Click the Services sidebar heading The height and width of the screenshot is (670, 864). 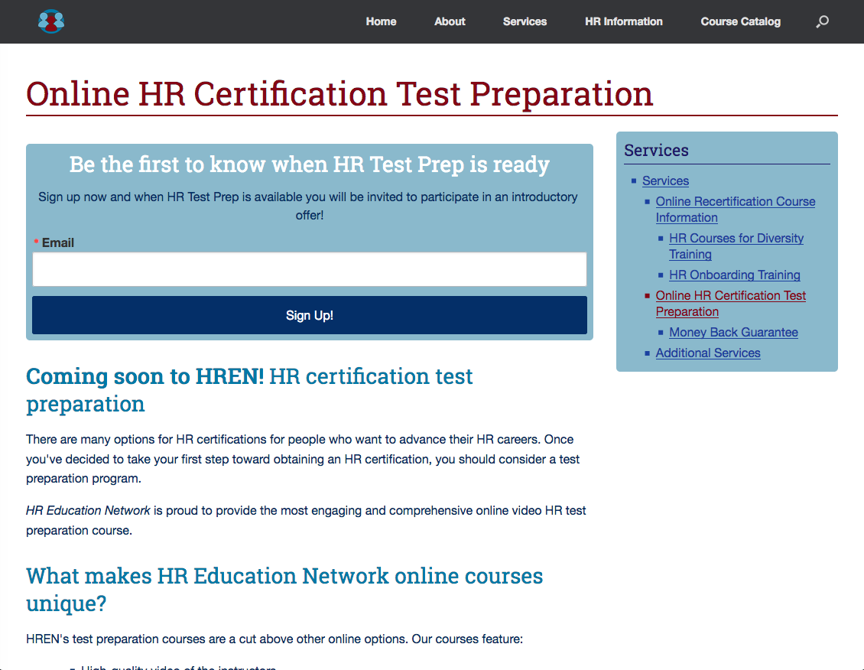click(x=656, y=151)
